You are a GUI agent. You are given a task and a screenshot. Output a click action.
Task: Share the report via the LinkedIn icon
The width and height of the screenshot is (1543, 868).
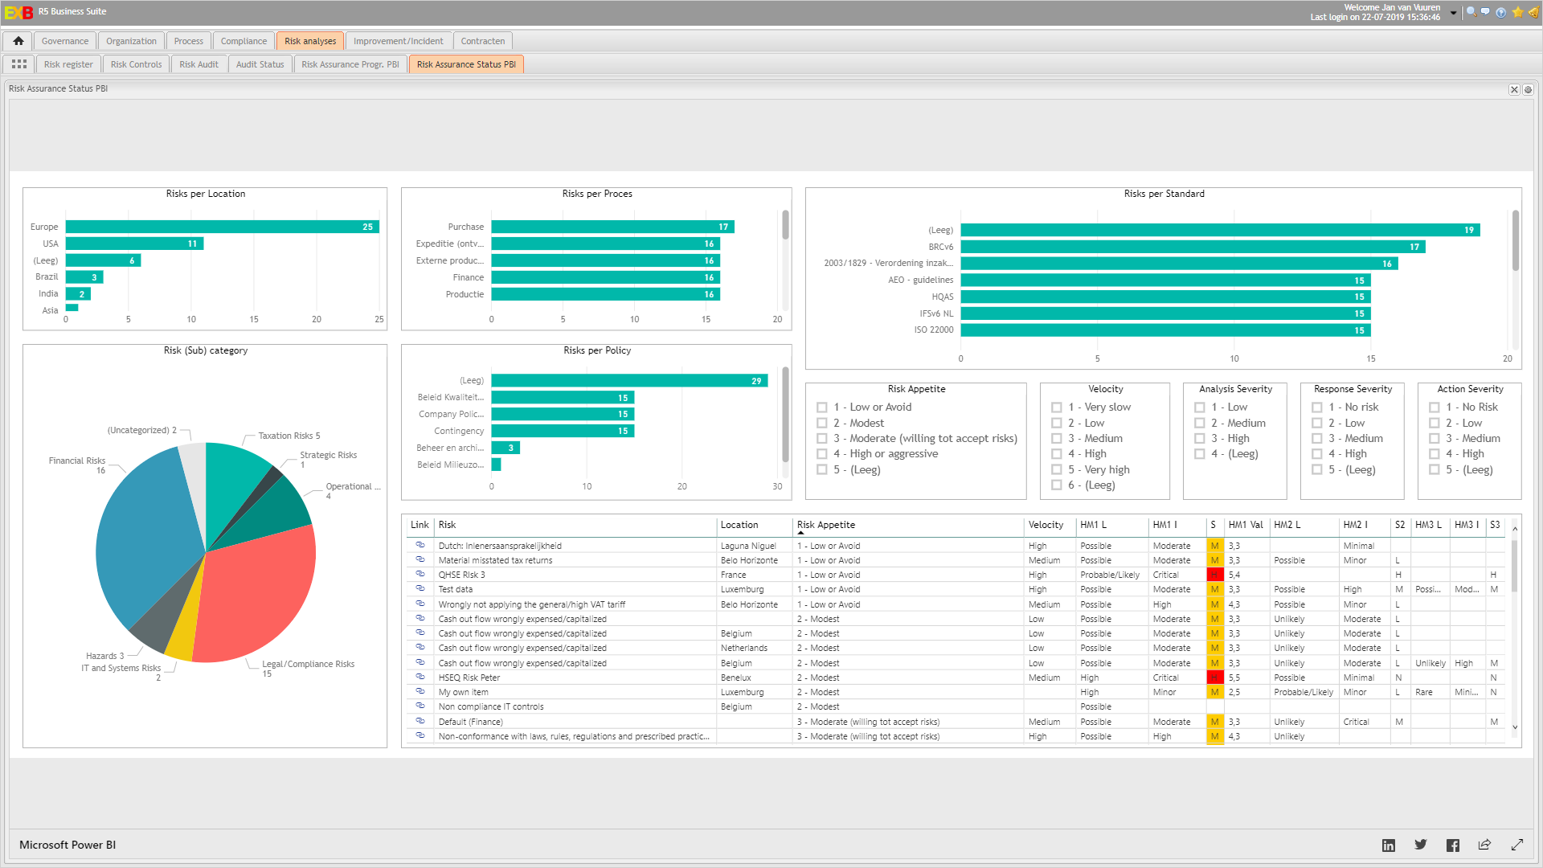click(1388, 845)
